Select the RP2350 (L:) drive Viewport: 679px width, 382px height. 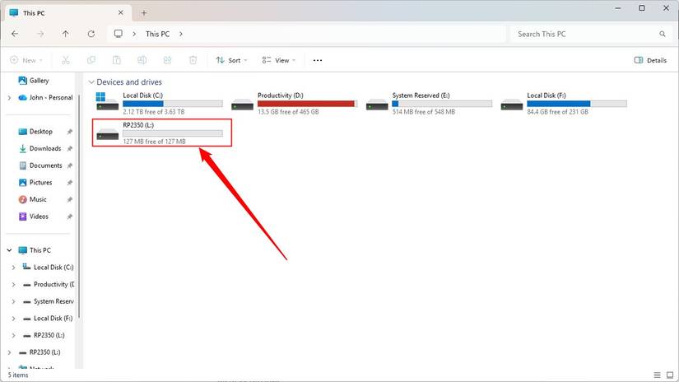click(161, 133)
